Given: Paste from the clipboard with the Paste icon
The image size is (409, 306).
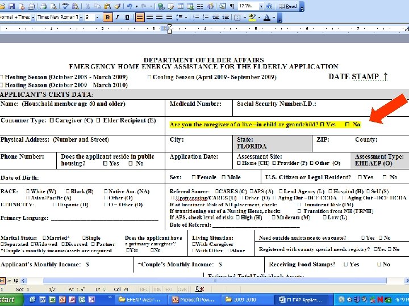Looking at the screenshot, I should [x=107, y=6].
